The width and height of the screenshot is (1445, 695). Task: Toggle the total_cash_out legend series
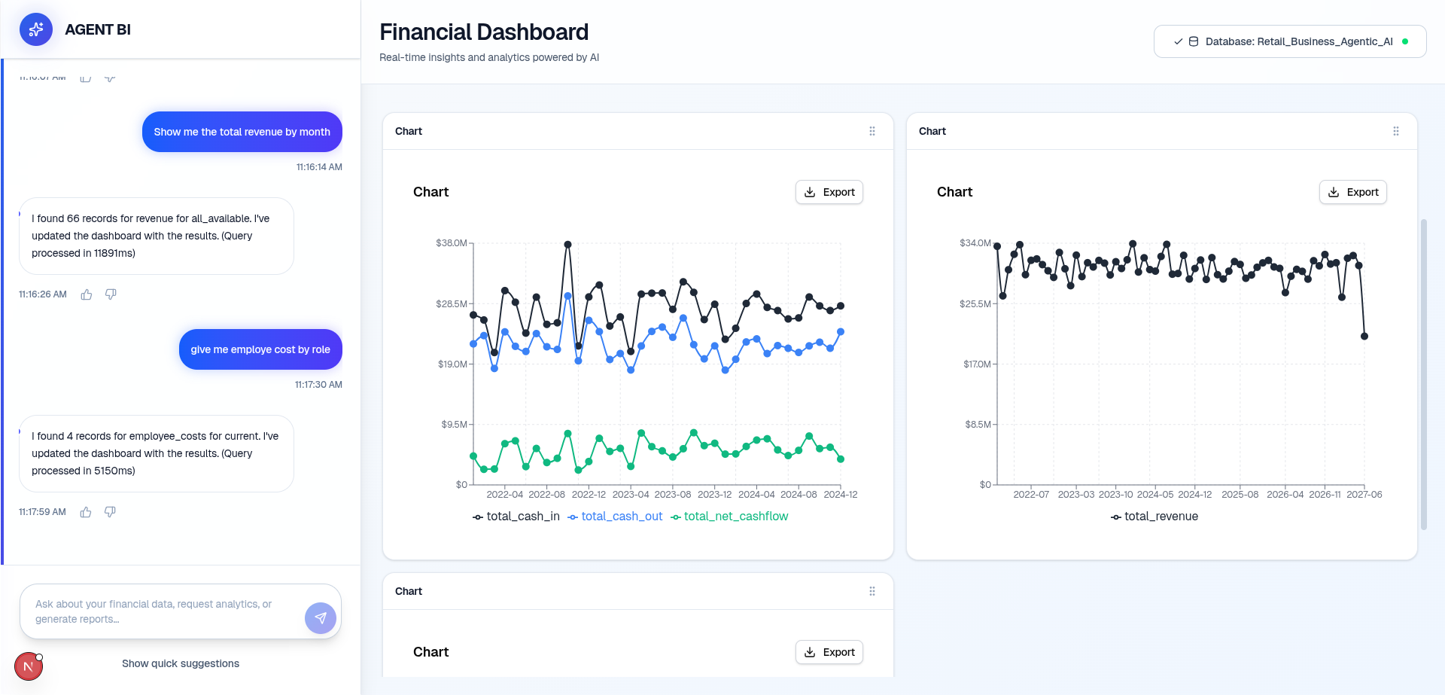pyautogui.click(x=615, y=517)
